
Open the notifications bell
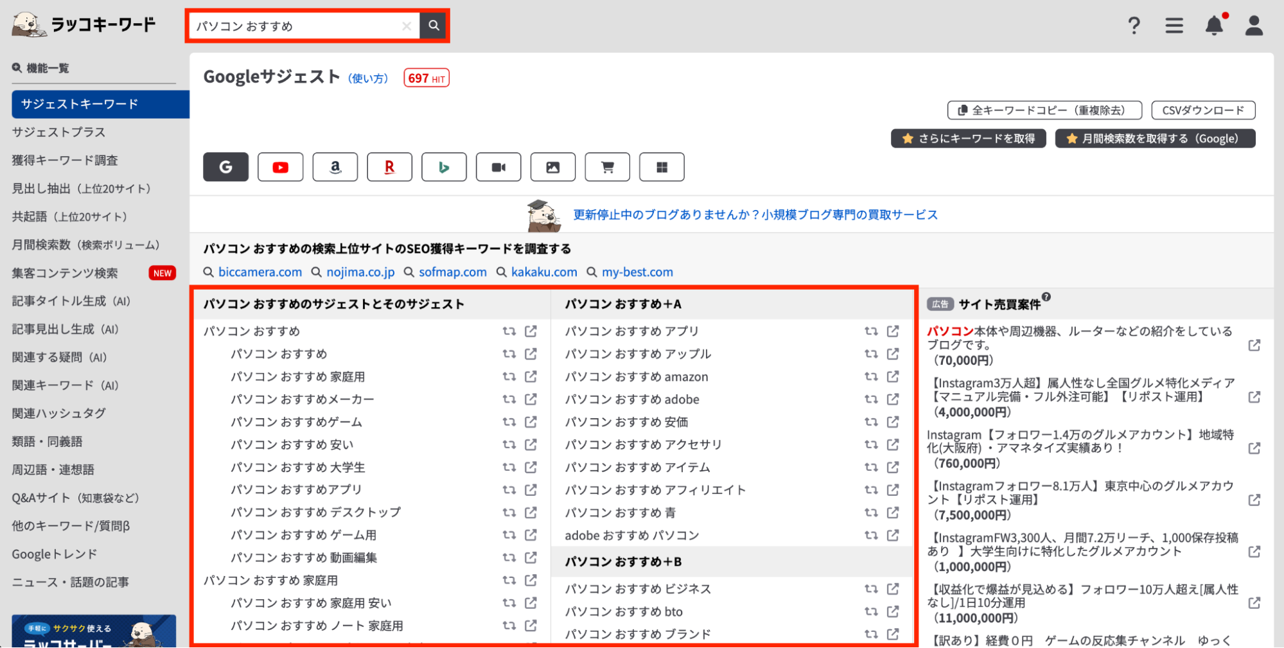click(1215, 25)
